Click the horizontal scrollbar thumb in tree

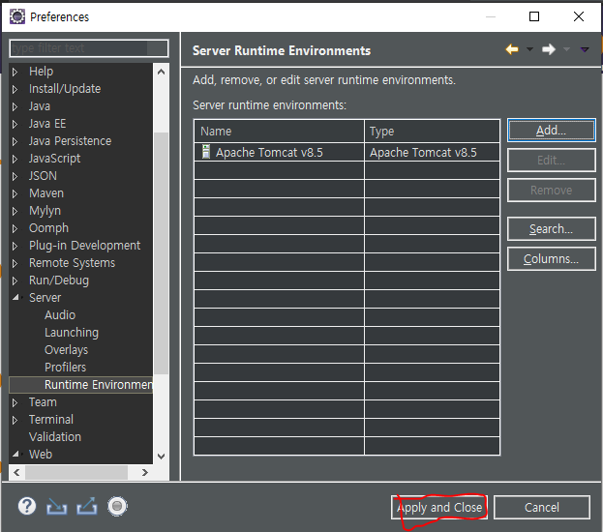[x=76, y=472]
